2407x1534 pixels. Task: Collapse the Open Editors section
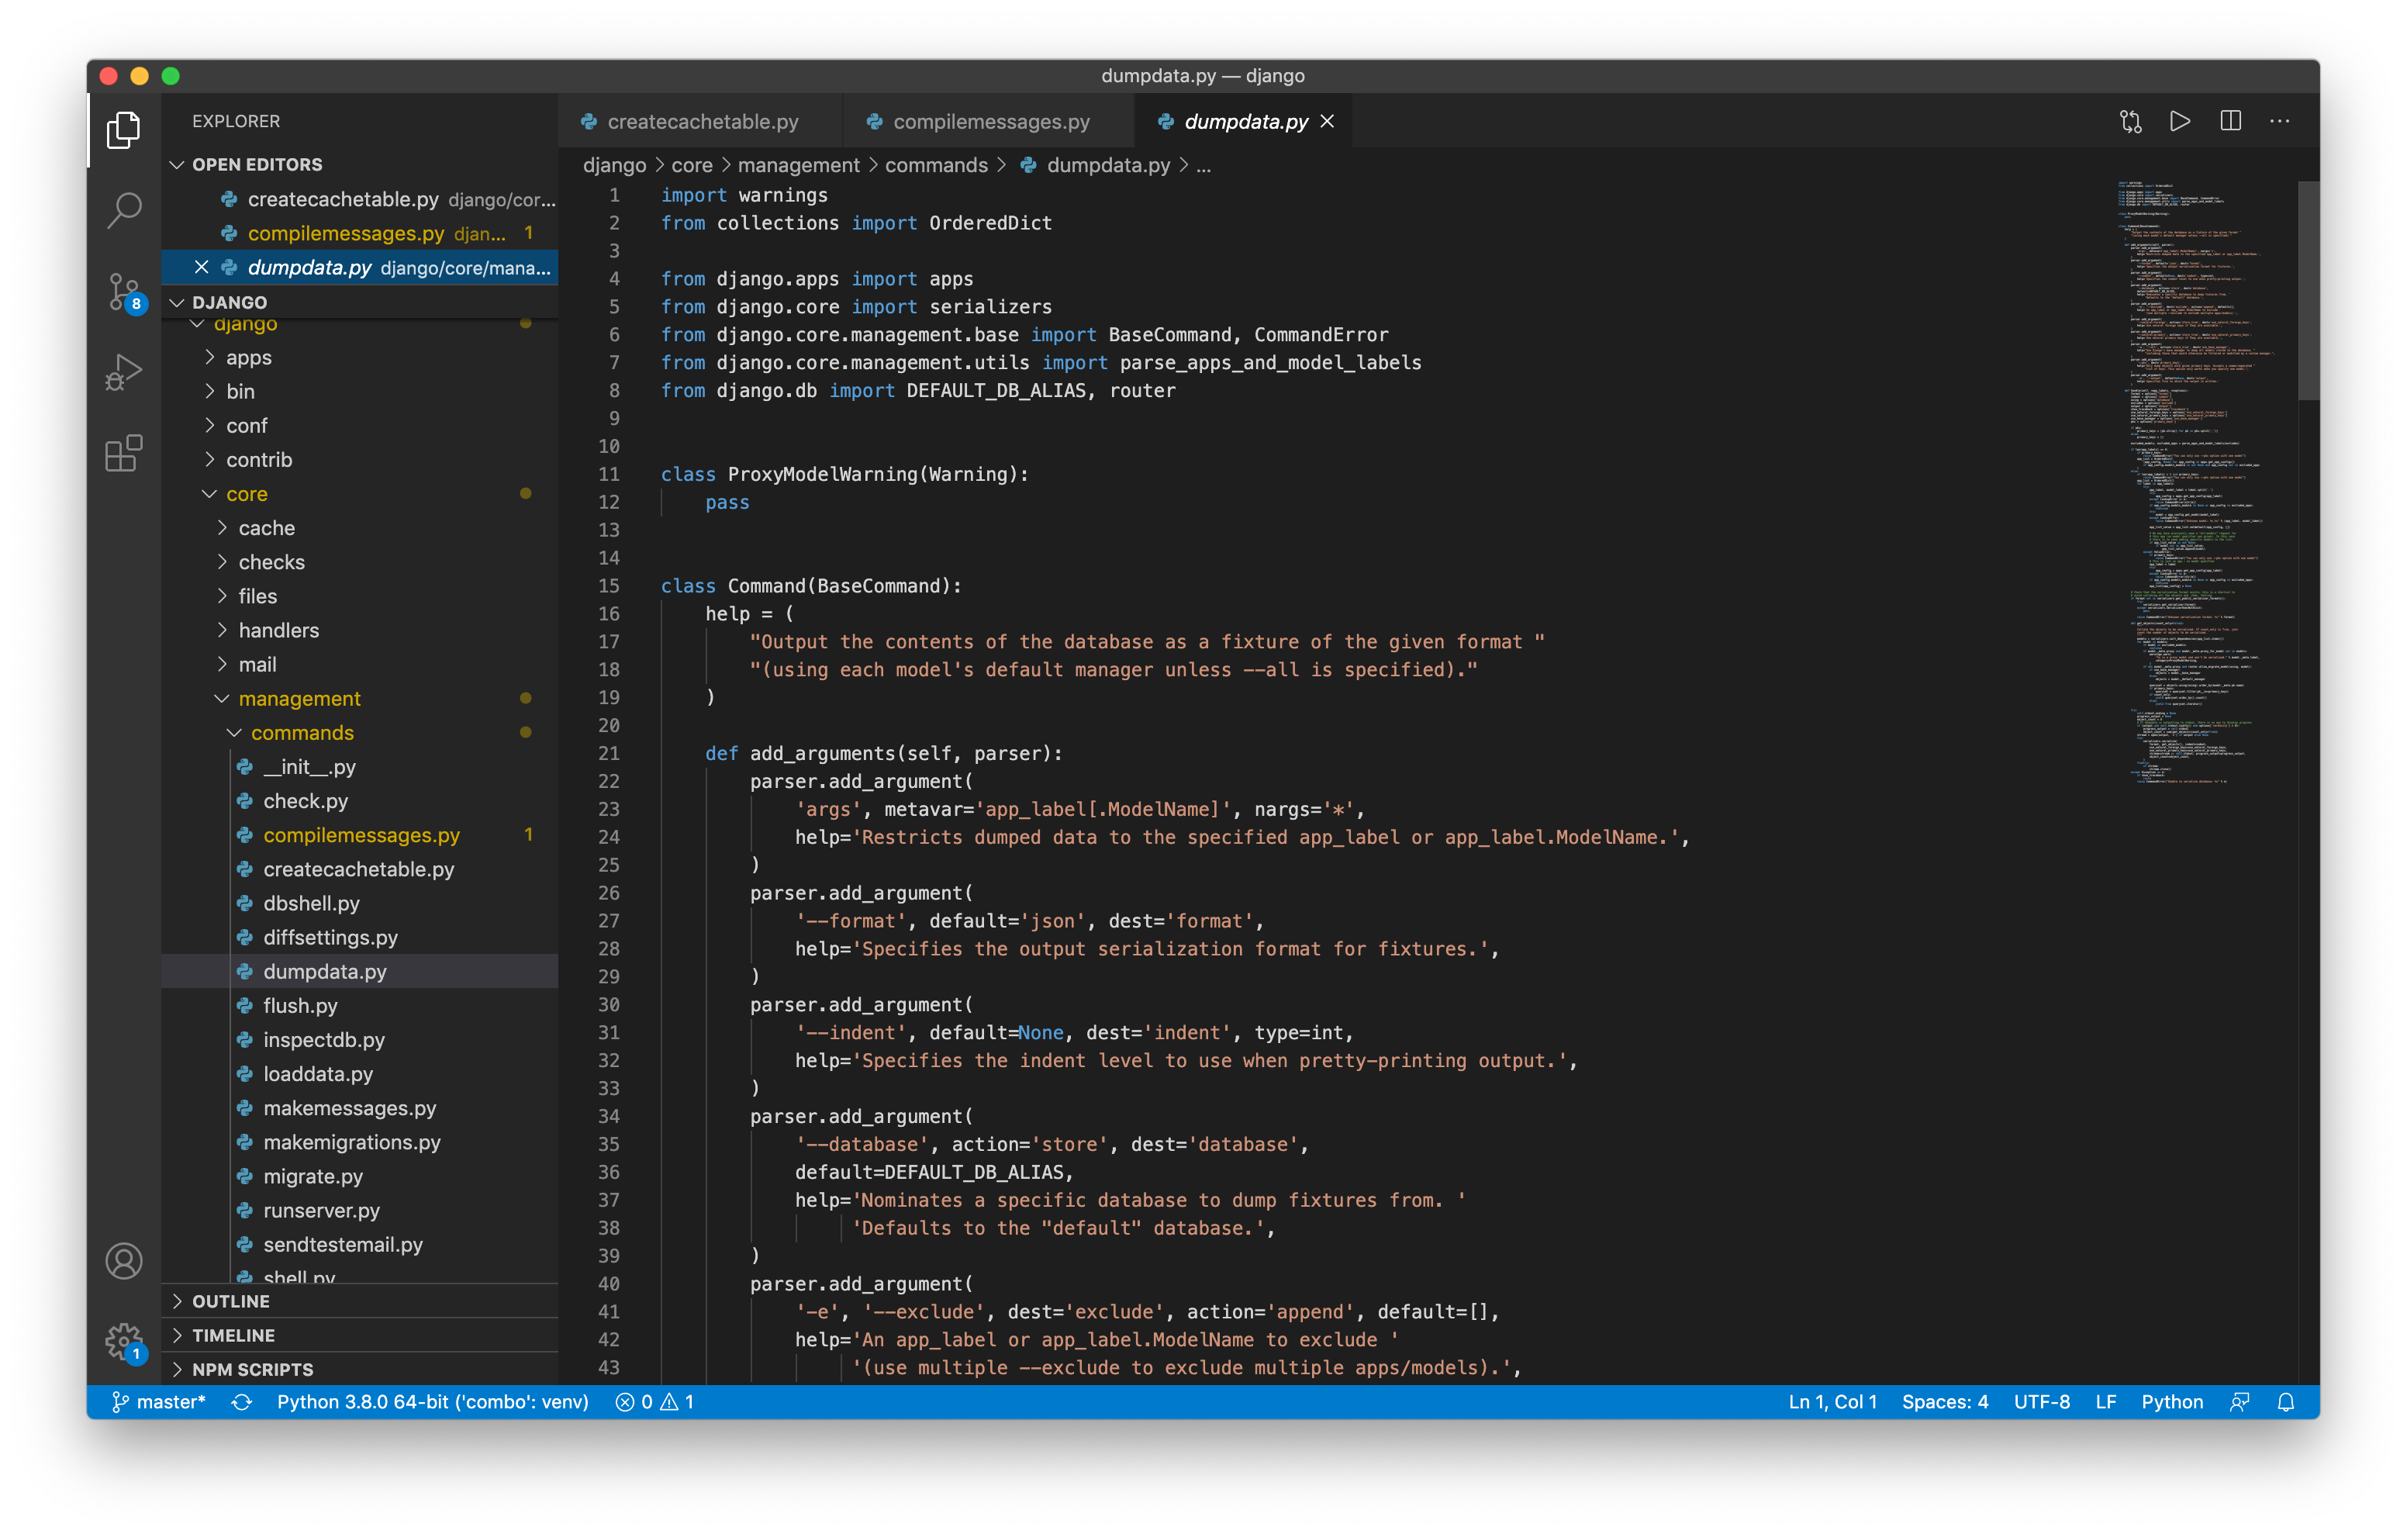point(360,164)
